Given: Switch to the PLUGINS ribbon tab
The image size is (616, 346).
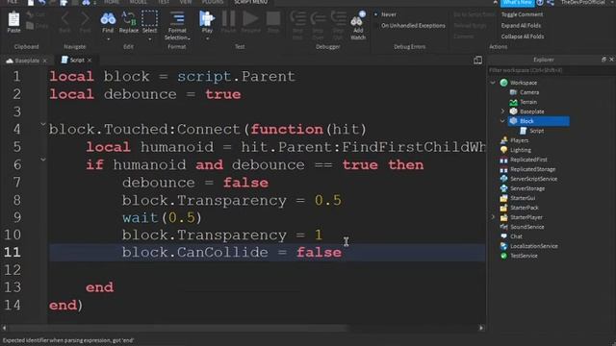Looking at the screenshot, I should coord(213,2).
